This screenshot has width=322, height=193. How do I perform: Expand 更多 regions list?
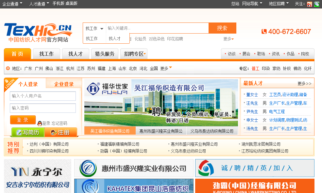166,68
